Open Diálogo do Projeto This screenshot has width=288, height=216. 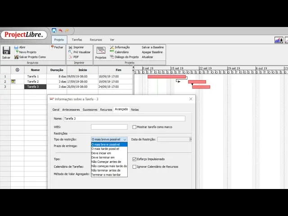click(x=124, y=57)
